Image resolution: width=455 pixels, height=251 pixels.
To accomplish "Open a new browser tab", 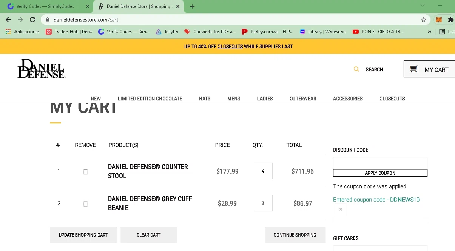I will point(192,6).
